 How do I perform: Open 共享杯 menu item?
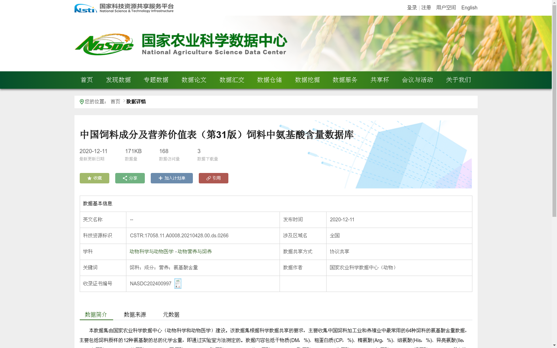point(380,80)
